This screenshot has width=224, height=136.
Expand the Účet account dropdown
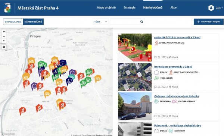coord(219,8)
